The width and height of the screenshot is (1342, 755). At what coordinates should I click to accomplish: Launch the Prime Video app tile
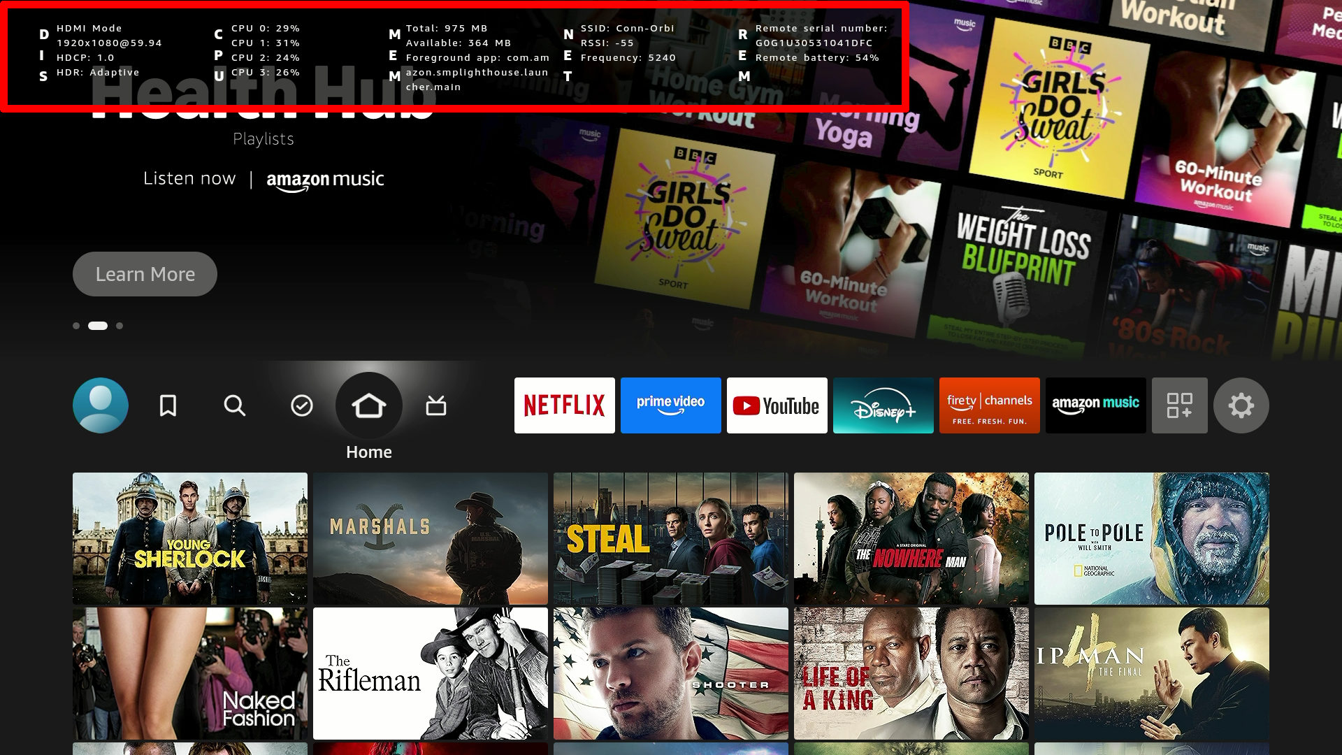(671, 405)
